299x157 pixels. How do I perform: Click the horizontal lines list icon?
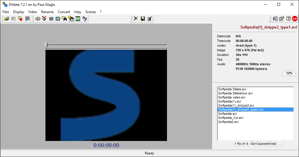51,19
